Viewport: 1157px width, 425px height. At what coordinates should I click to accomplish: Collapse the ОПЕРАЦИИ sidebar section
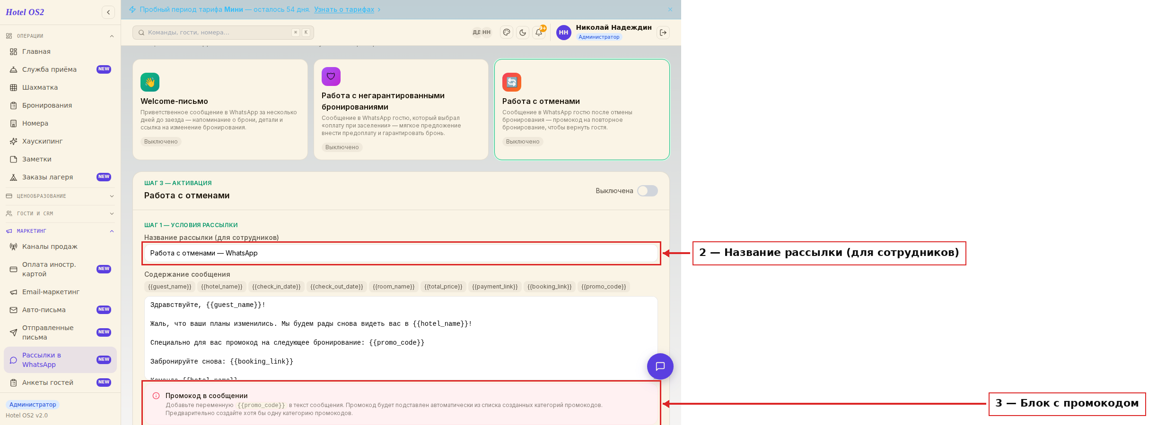(60, 36)
